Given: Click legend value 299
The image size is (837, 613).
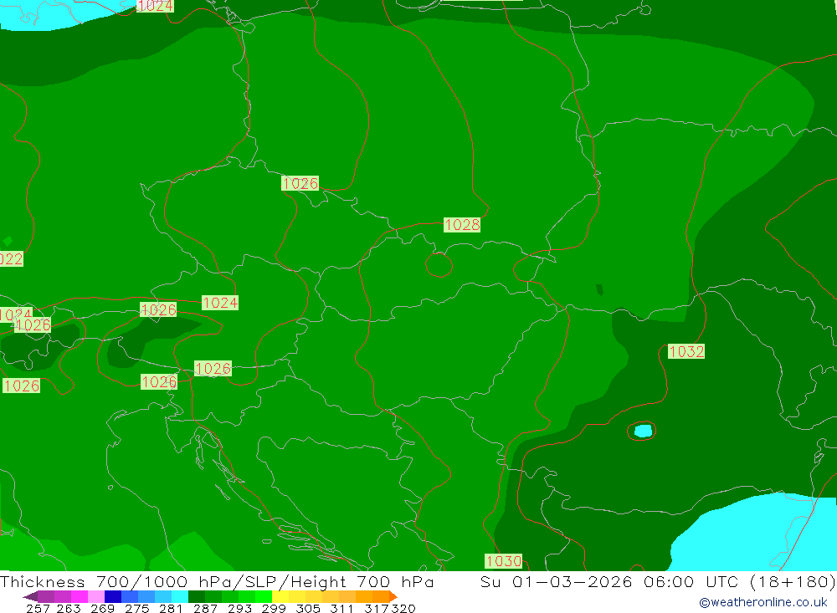Looking at the screenshot, I should point(274,609).
